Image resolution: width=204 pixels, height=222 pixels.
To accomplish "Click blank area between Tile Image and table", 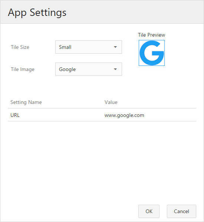I will [102, 87].
